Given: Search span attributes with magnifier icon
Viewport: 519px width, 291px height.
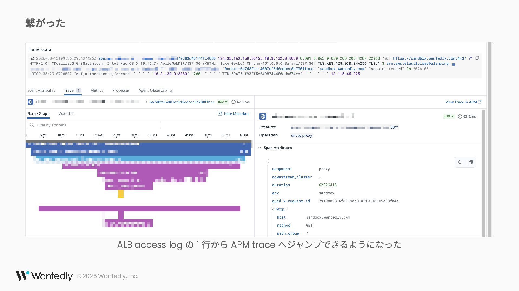Looking at the screenshot, I should 460,162.
